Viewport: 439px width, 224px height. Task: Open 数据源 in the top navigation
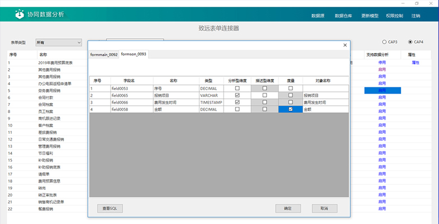pos(318,16)
